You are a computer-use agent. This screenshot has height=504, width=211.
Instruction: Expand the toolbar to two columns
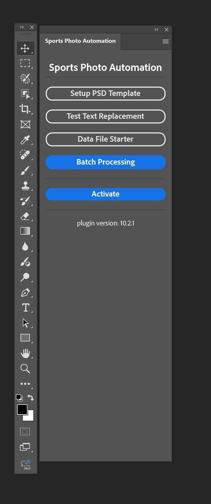tap(22, 27)
